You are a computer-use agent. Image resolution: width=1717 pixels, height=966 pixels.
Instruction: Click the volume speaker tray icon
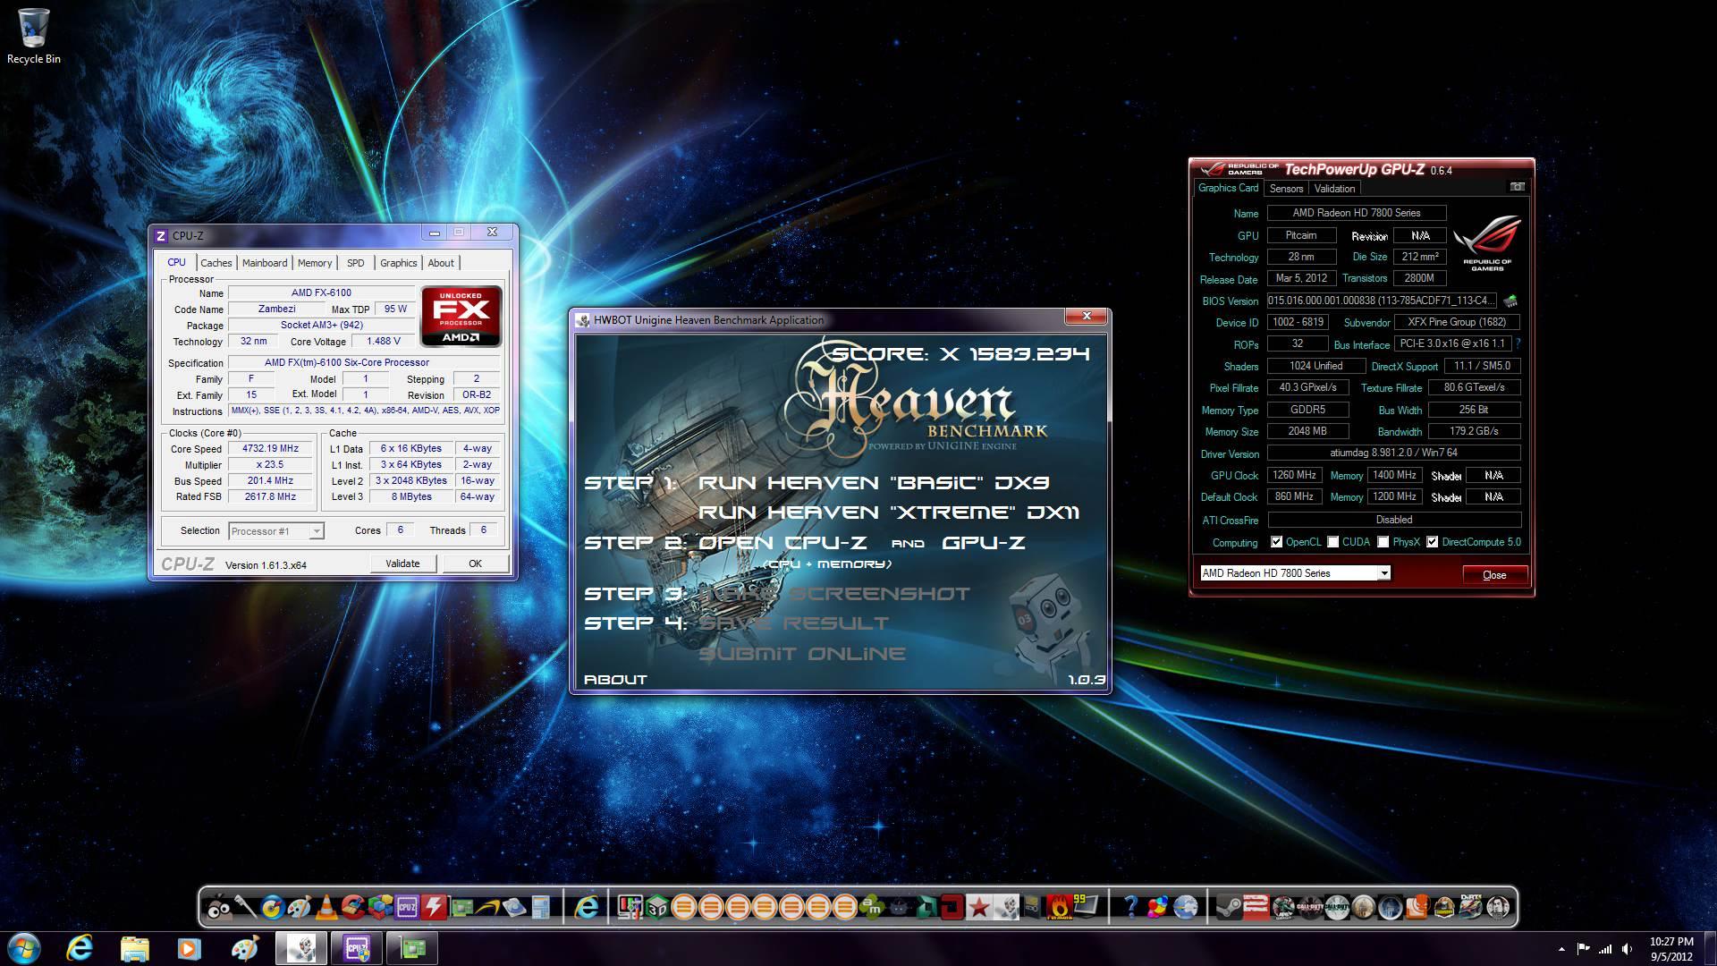coord(1628,949)
